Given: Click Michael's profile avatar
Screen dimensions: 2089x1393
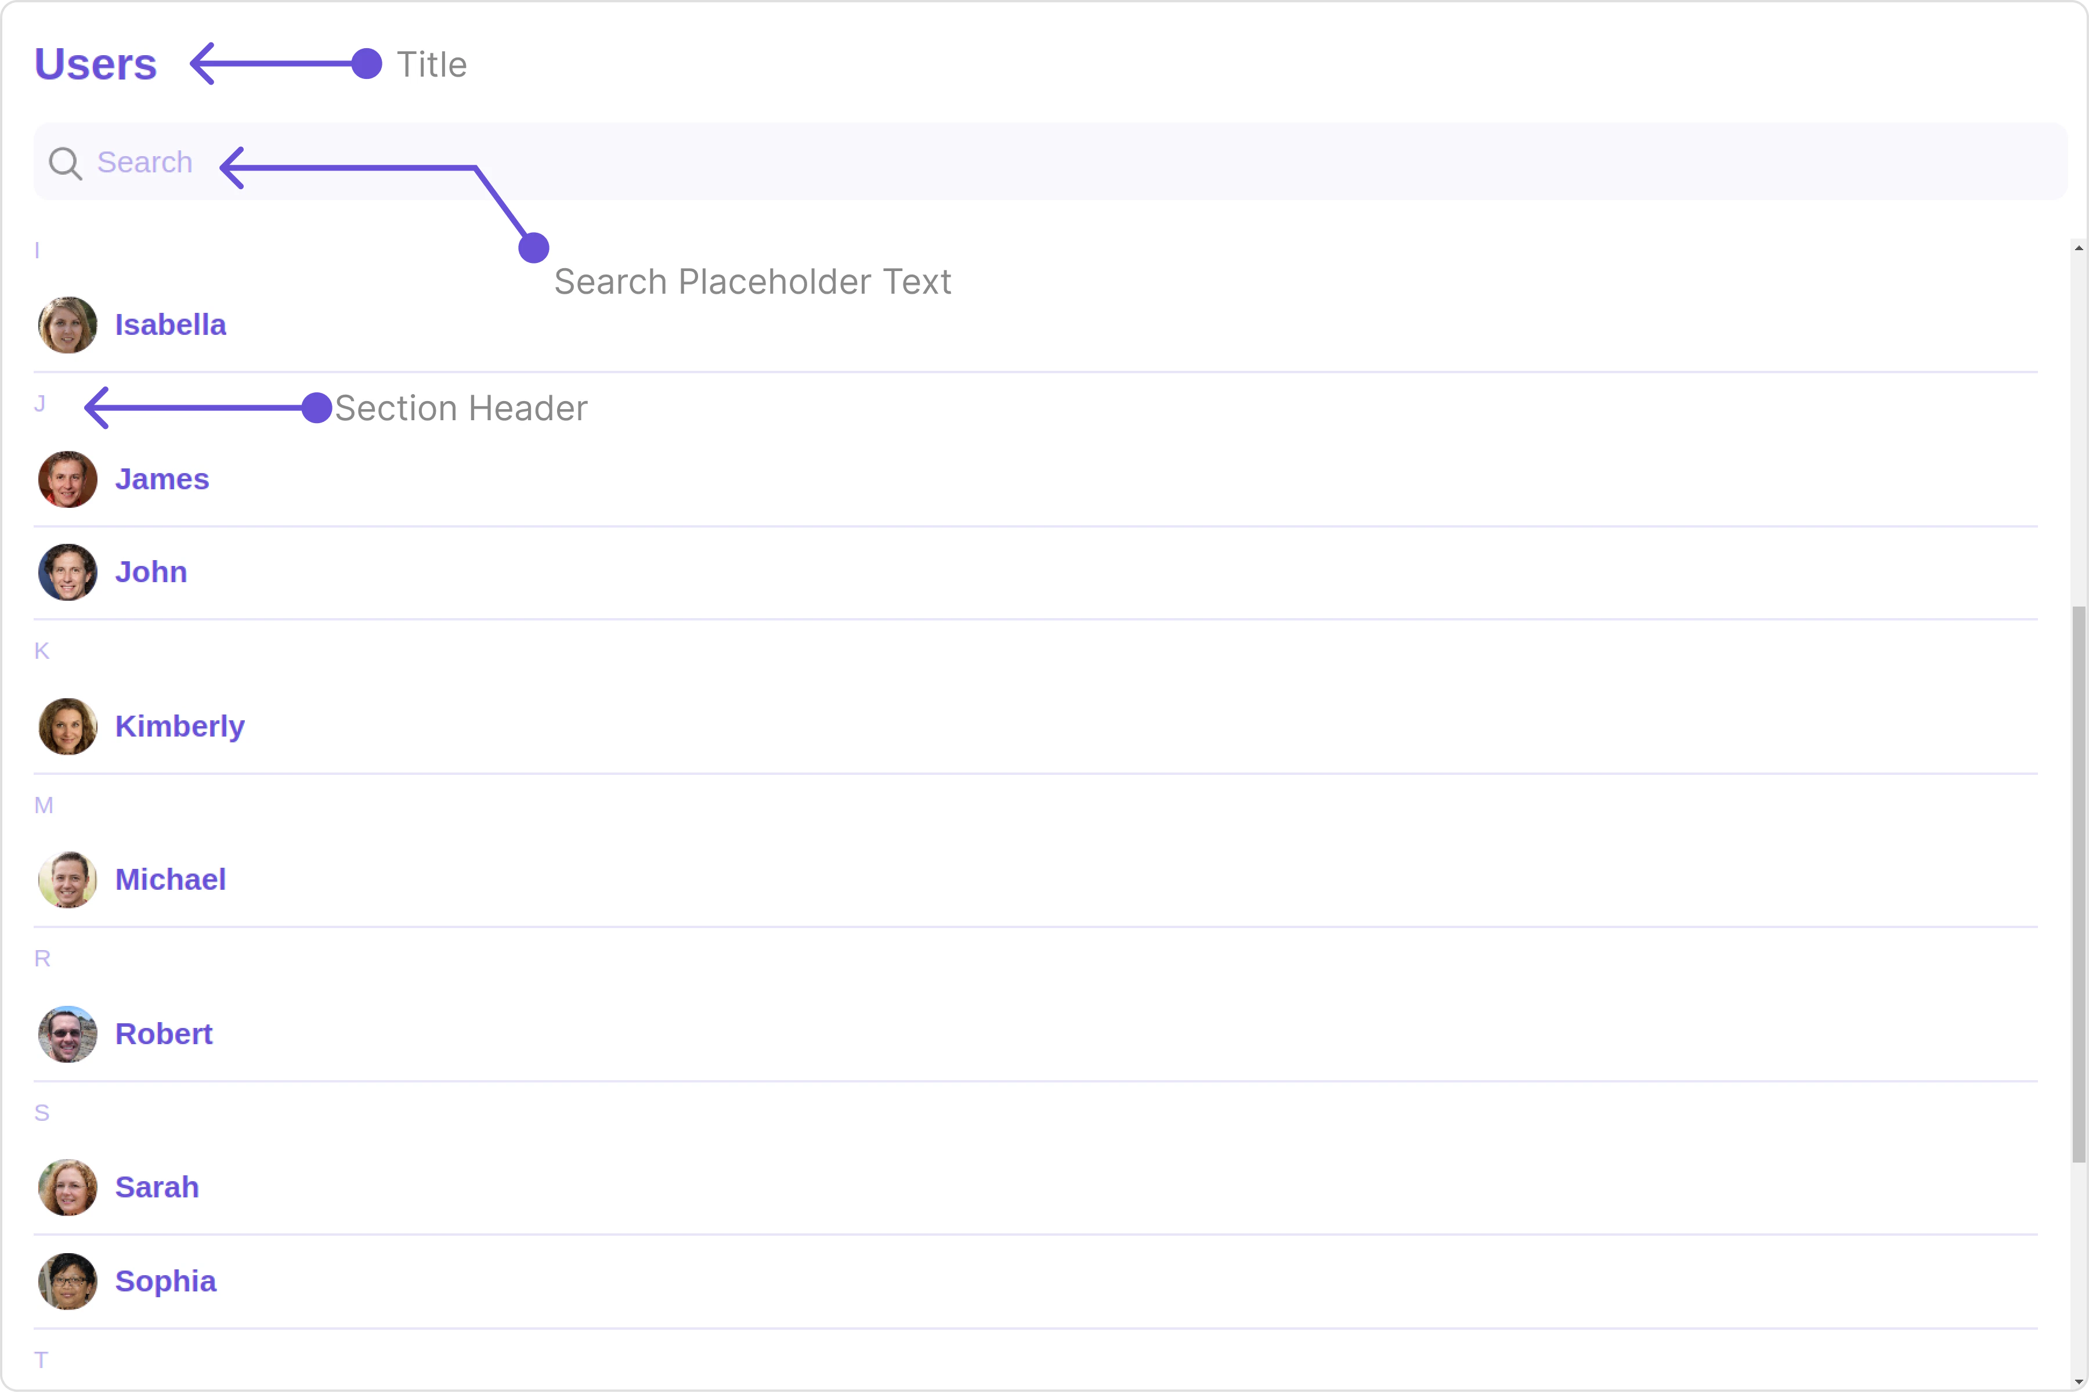Looking at the screenshot, I should tap(67, 880).
